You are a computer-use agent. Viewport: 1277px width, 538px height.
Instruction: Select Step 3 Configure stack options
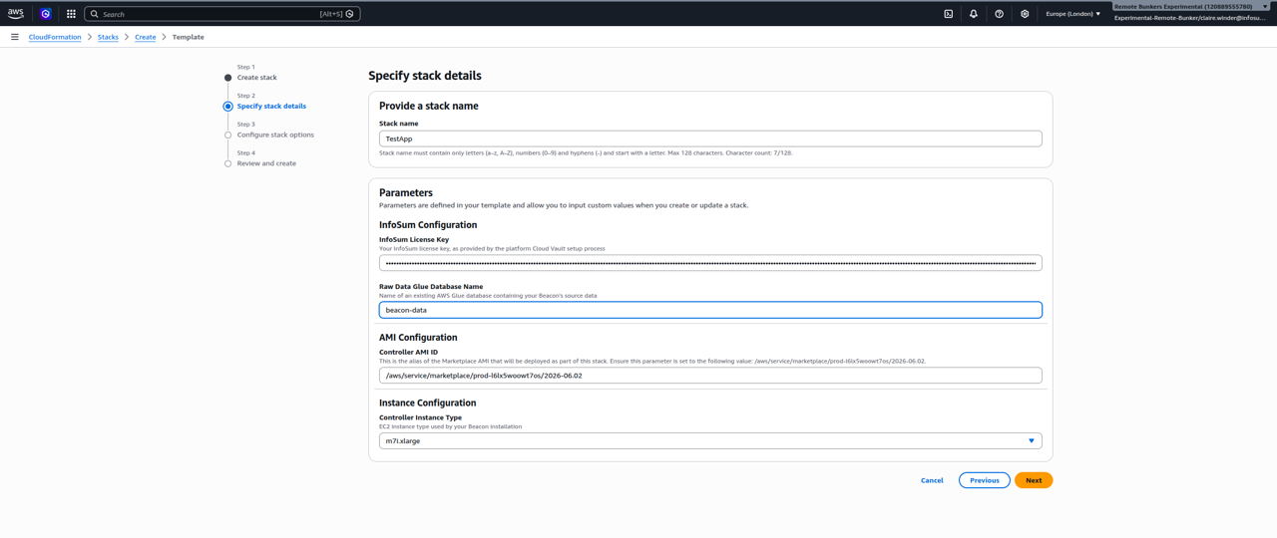tap(275, 134)
